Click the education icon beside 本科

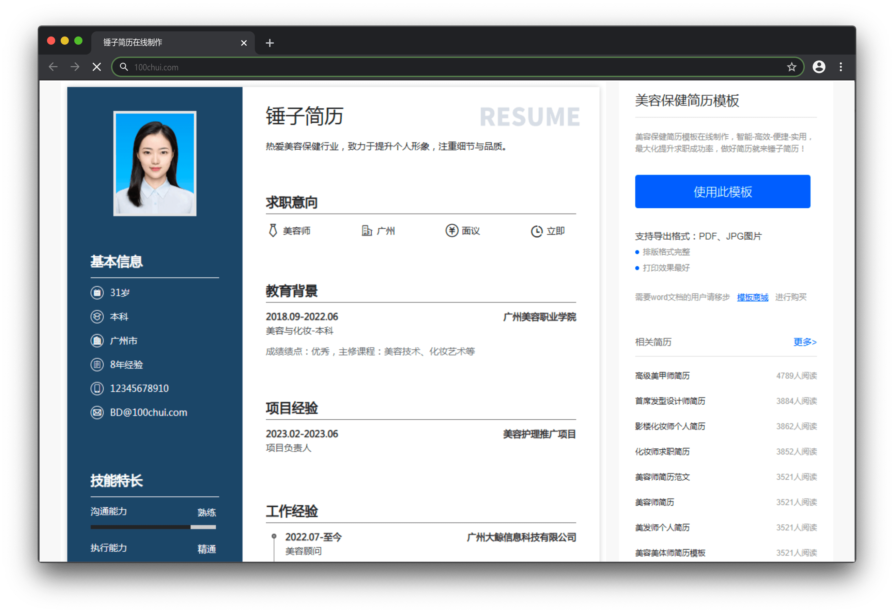[x=97, y=316]
